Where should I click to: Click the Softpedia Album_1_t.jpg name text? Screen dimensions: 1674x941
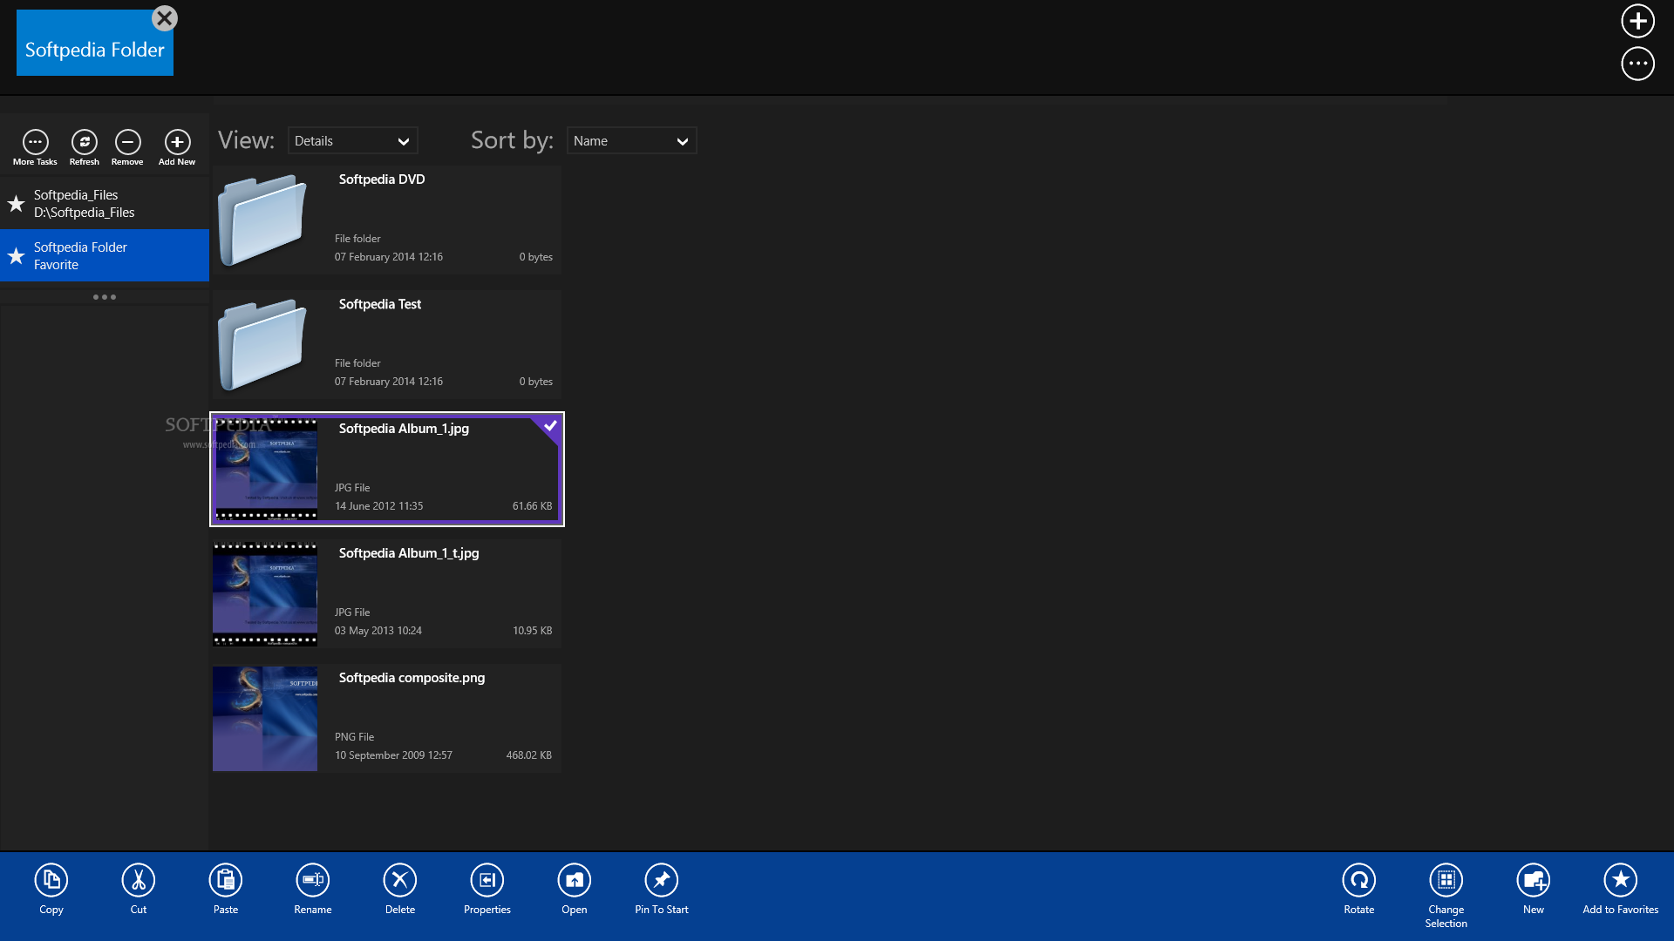pyautogui.click(x=409, y=553)
